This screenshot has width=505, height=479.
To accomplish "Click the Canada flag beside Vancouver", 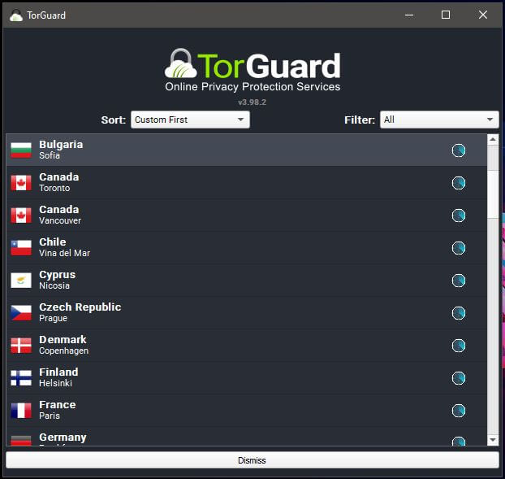I will click(21, 216).
